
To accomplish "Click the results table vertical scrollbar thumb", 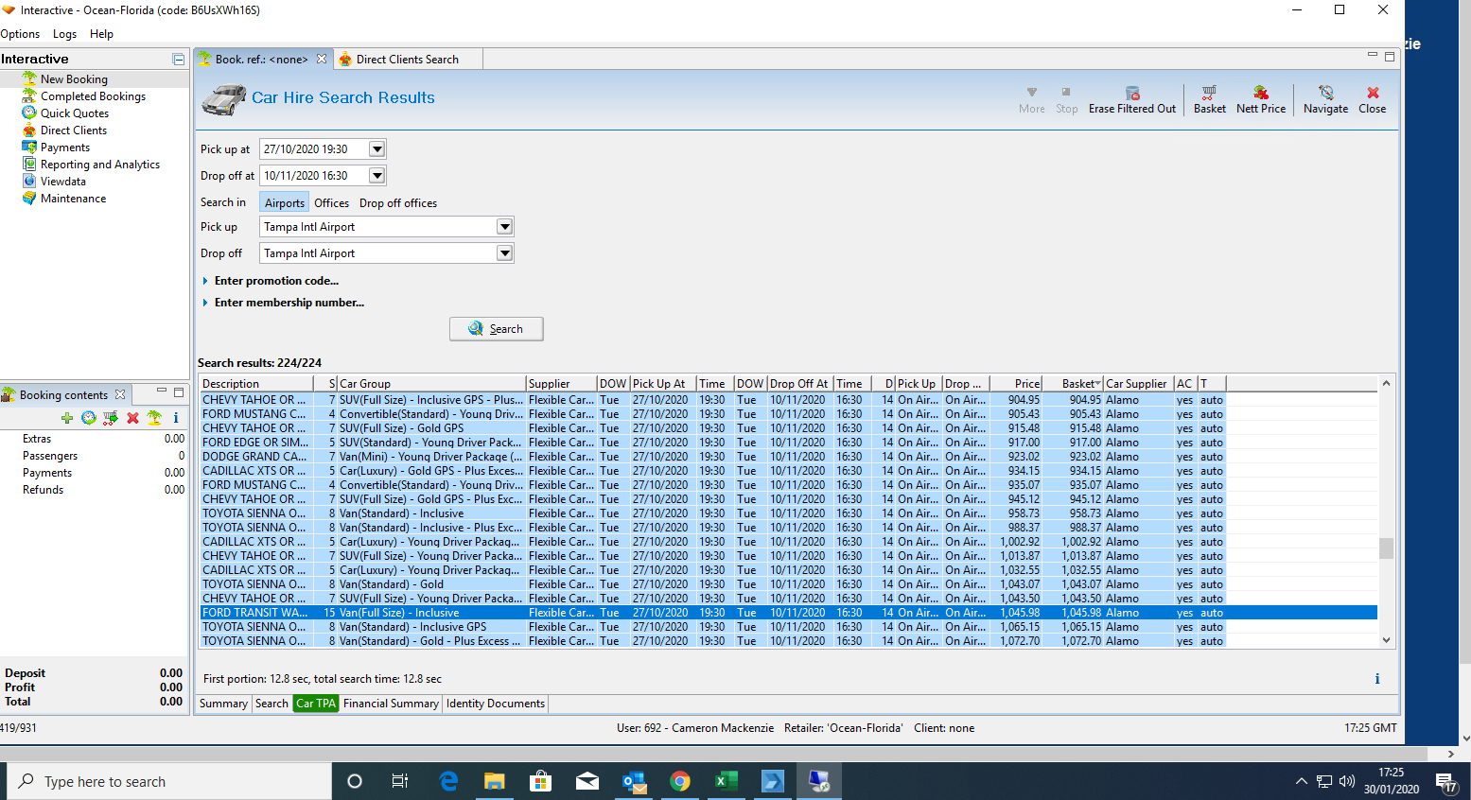I will (1386, 548).
